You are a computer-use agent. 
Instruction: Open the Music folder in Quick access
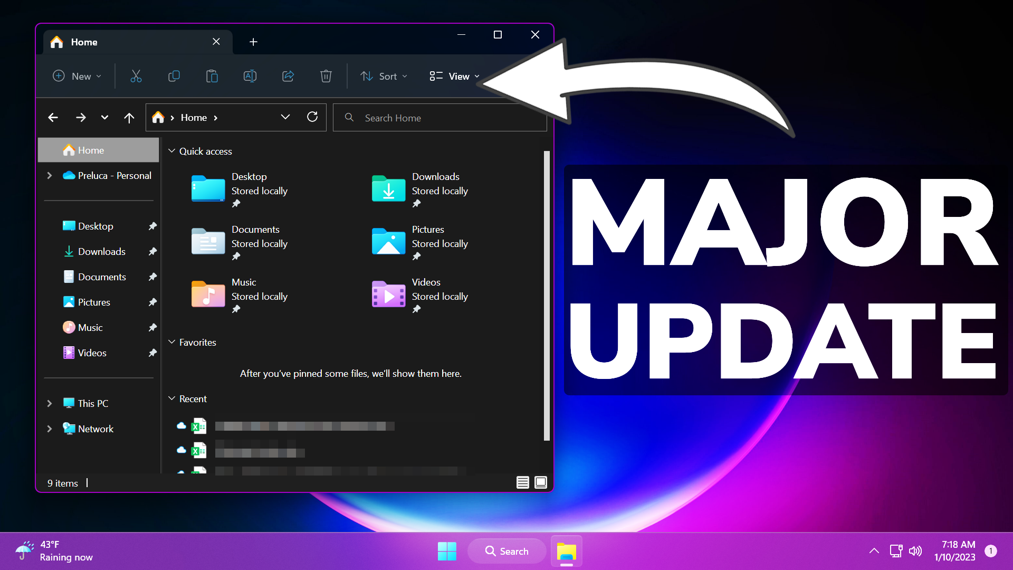point(240,294)
